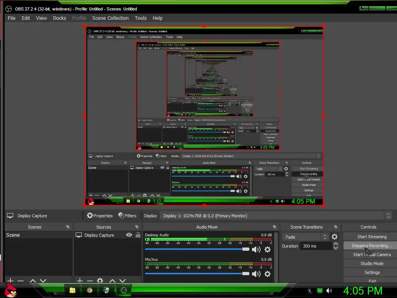Screen dimensions: 397x298
Task: Pop out the Sources dock
Action: [x=137, y=227]
